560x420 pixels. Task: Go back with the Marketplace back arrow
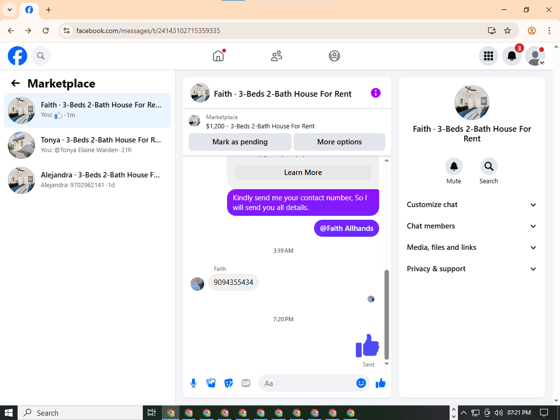(16, 83)
